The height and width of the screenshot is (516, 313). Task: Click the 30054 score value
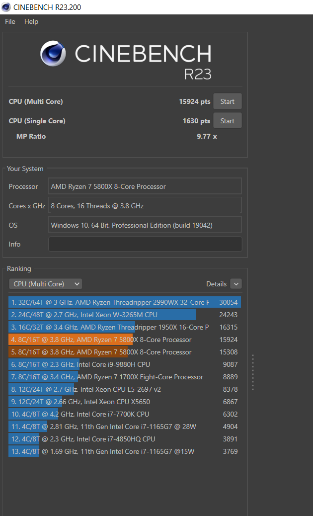(x=228, y=302)
